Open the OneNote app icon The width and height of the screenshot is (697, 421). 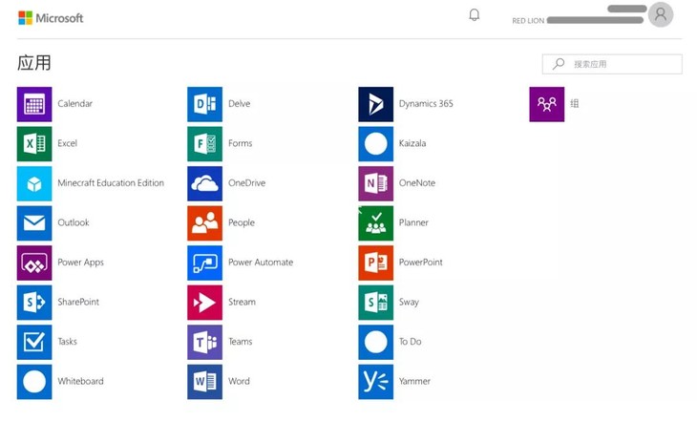[375, 183]
